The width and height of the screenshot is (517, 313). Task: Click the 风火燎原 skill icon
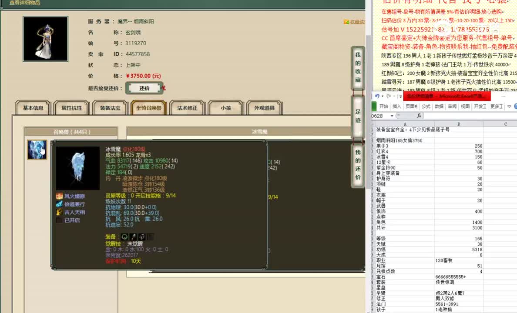(x=59, y=196)
